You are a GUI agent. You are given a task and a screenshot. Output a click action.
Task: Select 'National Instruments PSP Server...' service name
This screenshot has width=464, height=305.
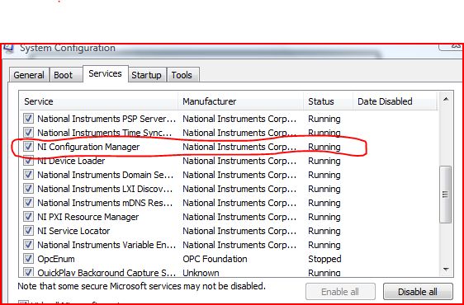point(107,119)
